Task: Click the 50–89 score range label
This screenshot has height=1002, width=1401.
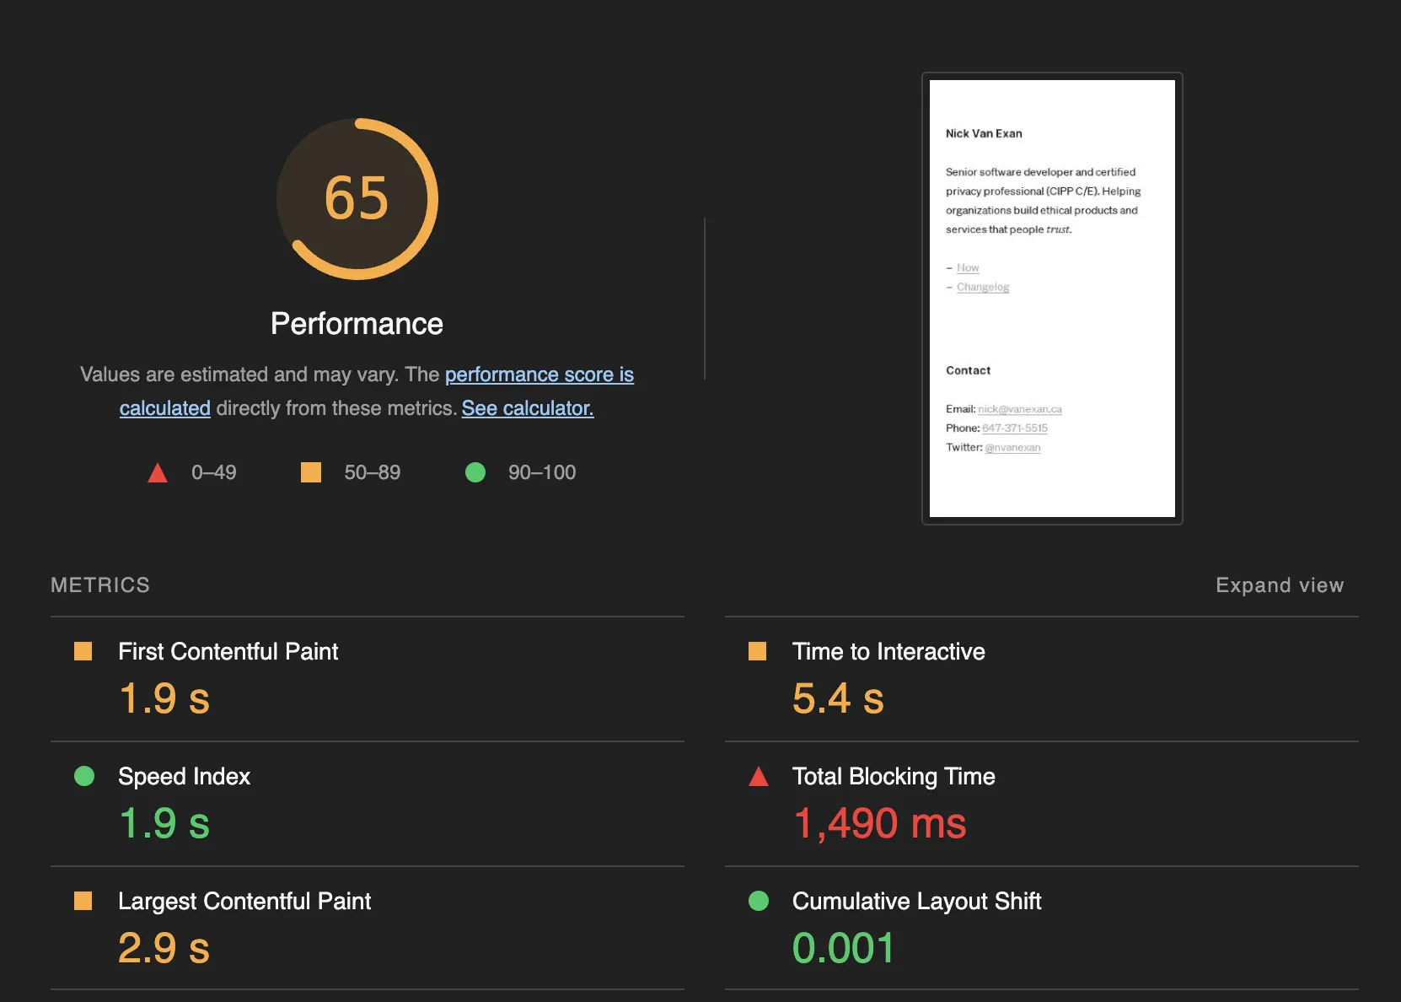Action: click(x=373, y=472)
